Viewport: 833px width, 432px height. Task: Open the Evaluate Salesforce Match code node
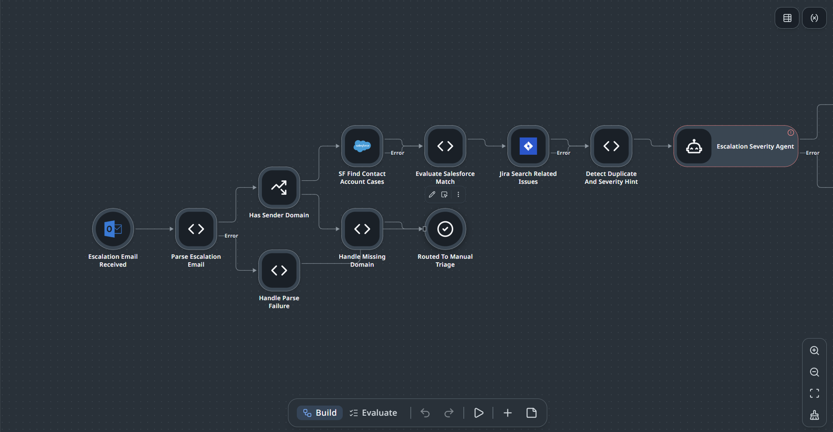pos(445,146)
